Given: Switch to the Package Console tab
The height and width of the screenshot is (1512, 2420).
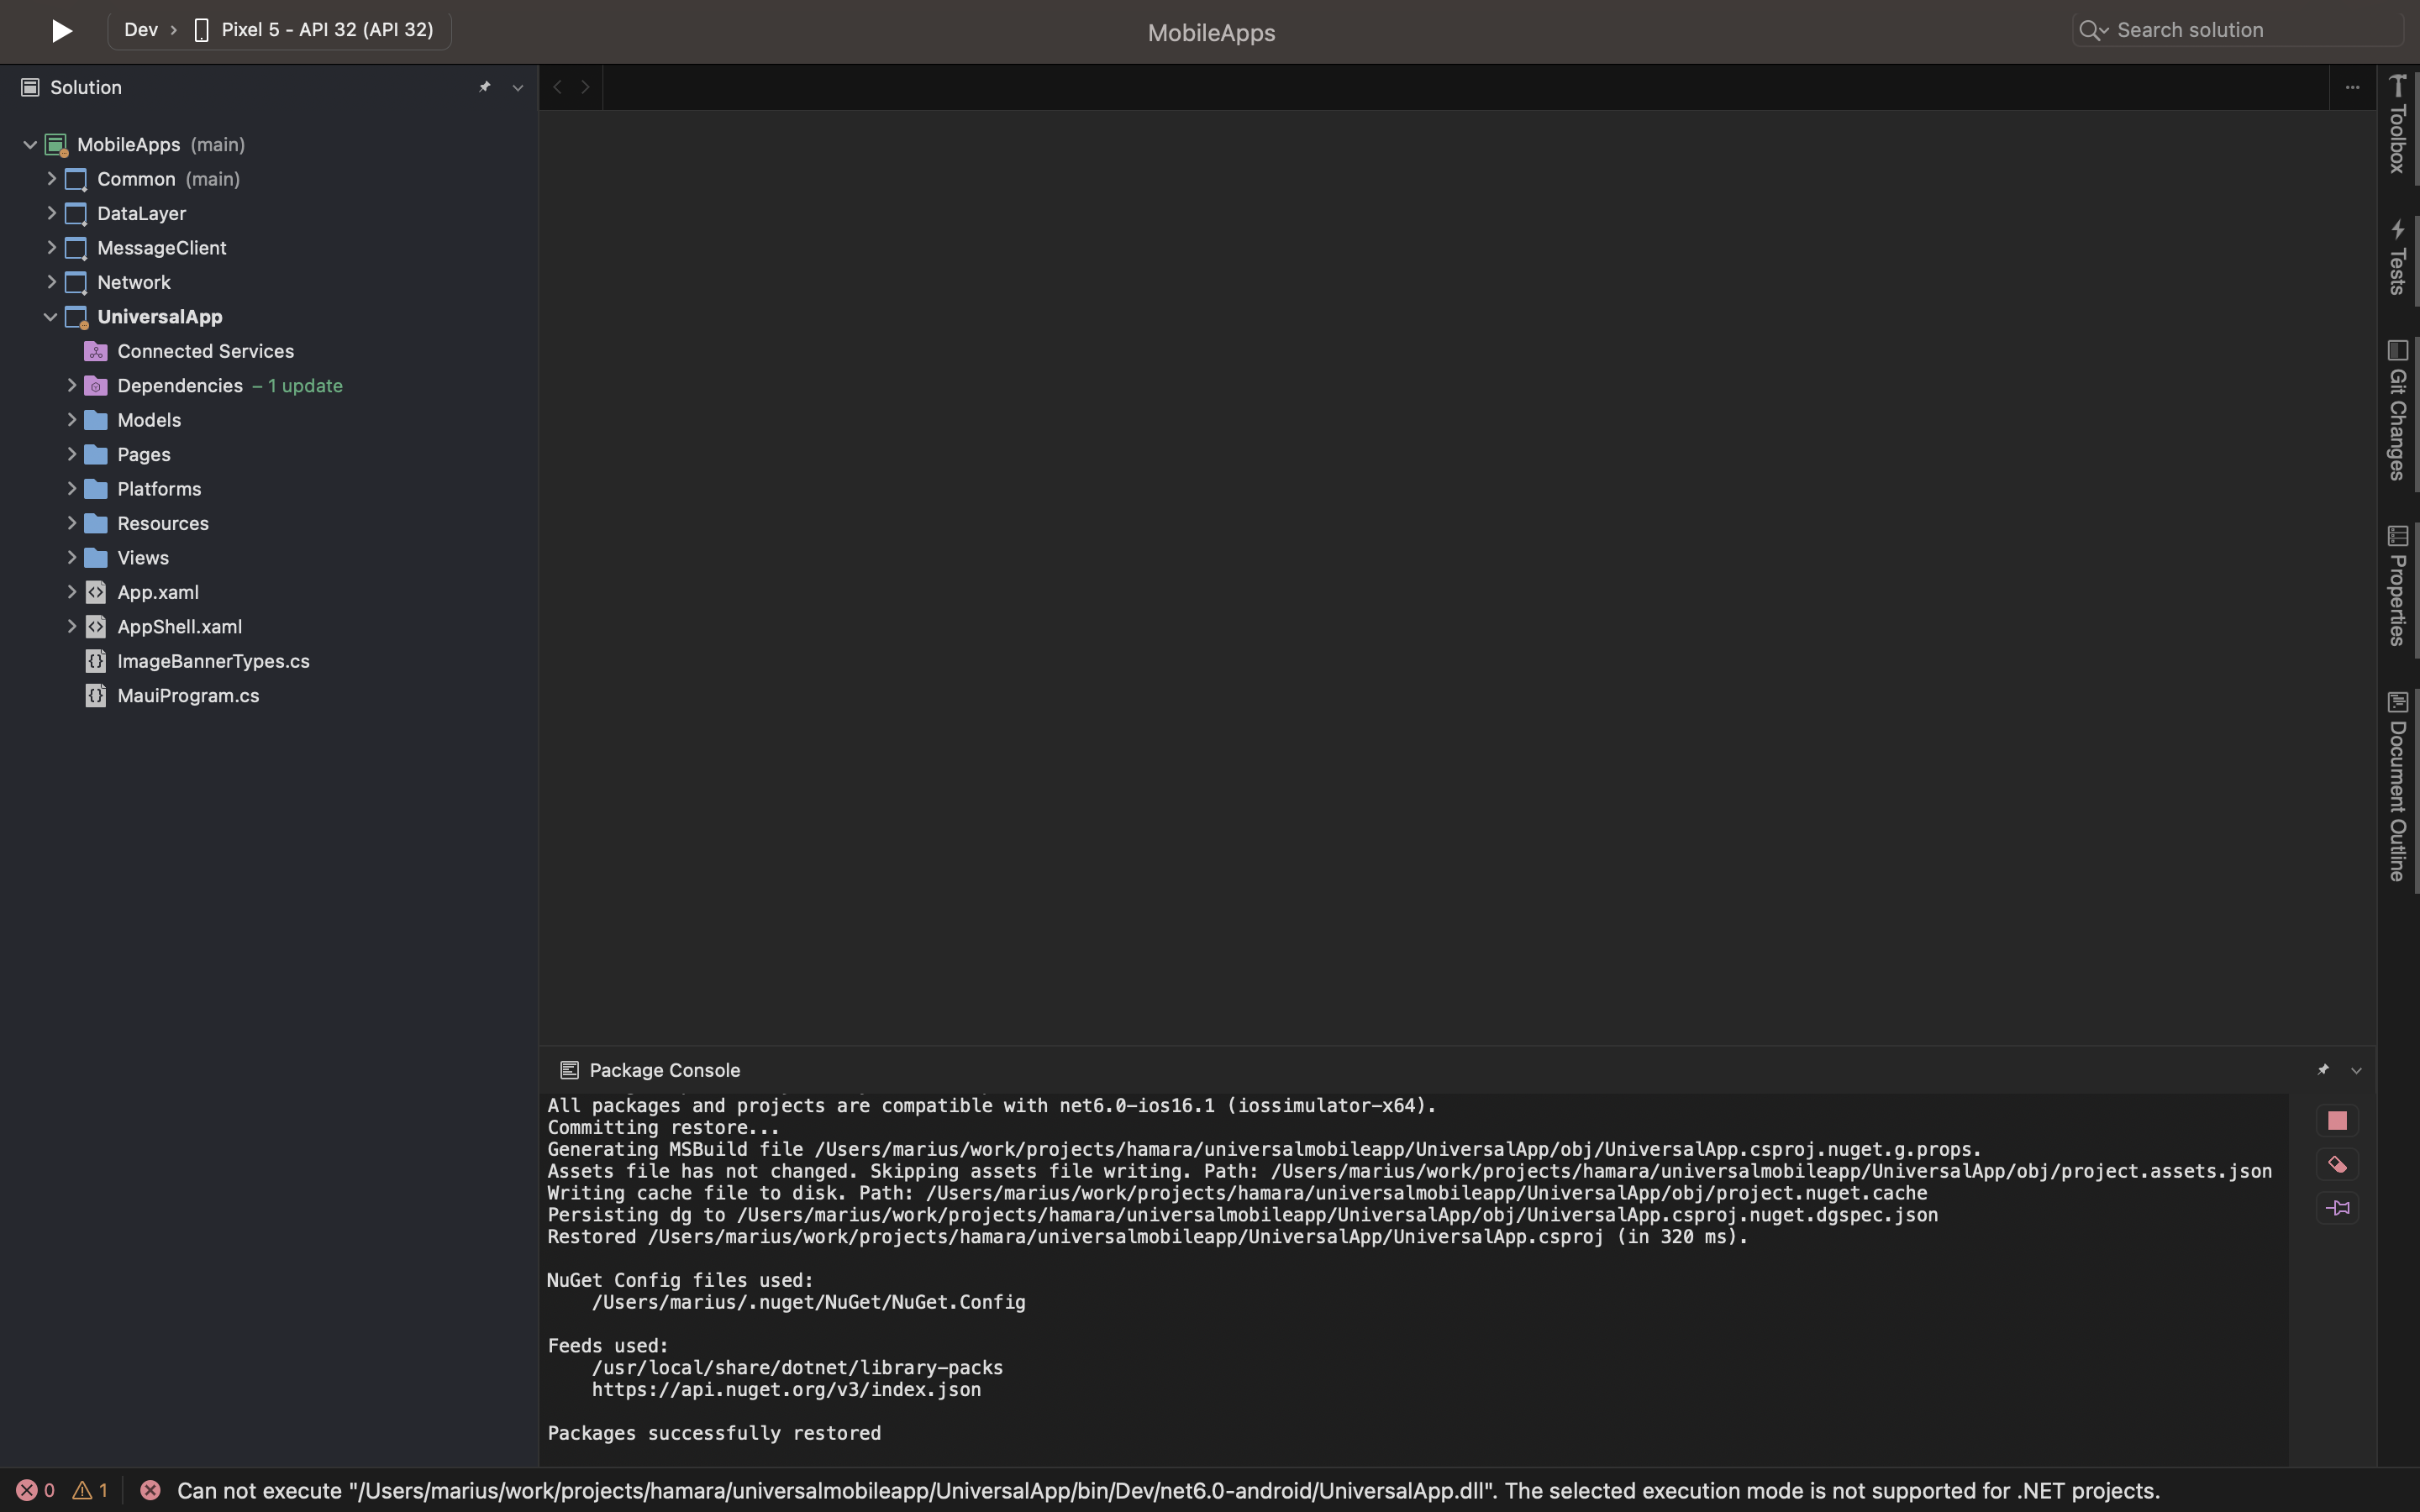Looking at the screenshot, I should [x=663, y=1069].
